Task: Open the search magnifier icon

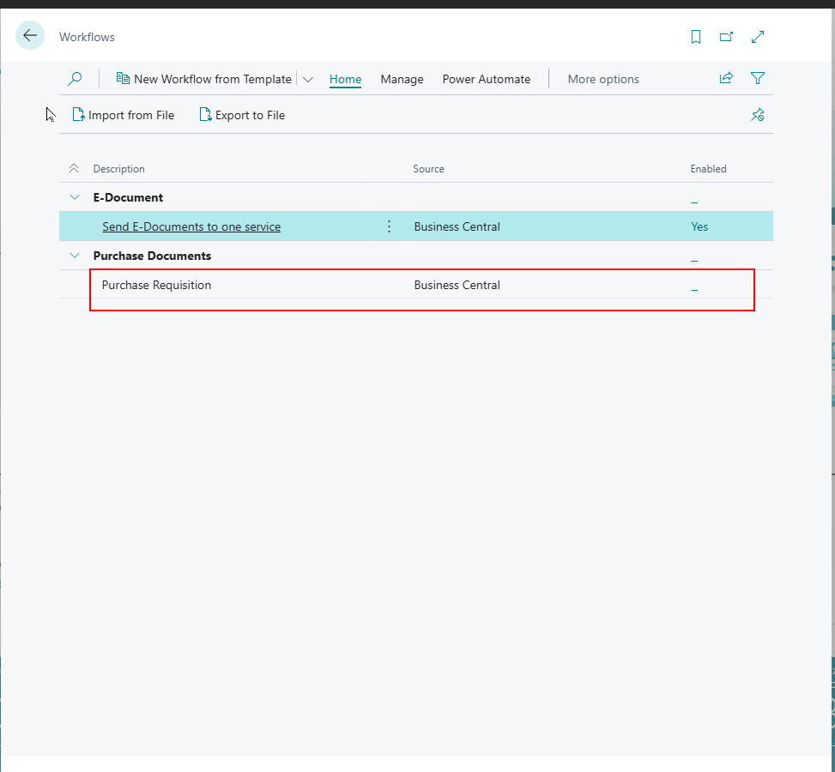Action: pos(75,79)
